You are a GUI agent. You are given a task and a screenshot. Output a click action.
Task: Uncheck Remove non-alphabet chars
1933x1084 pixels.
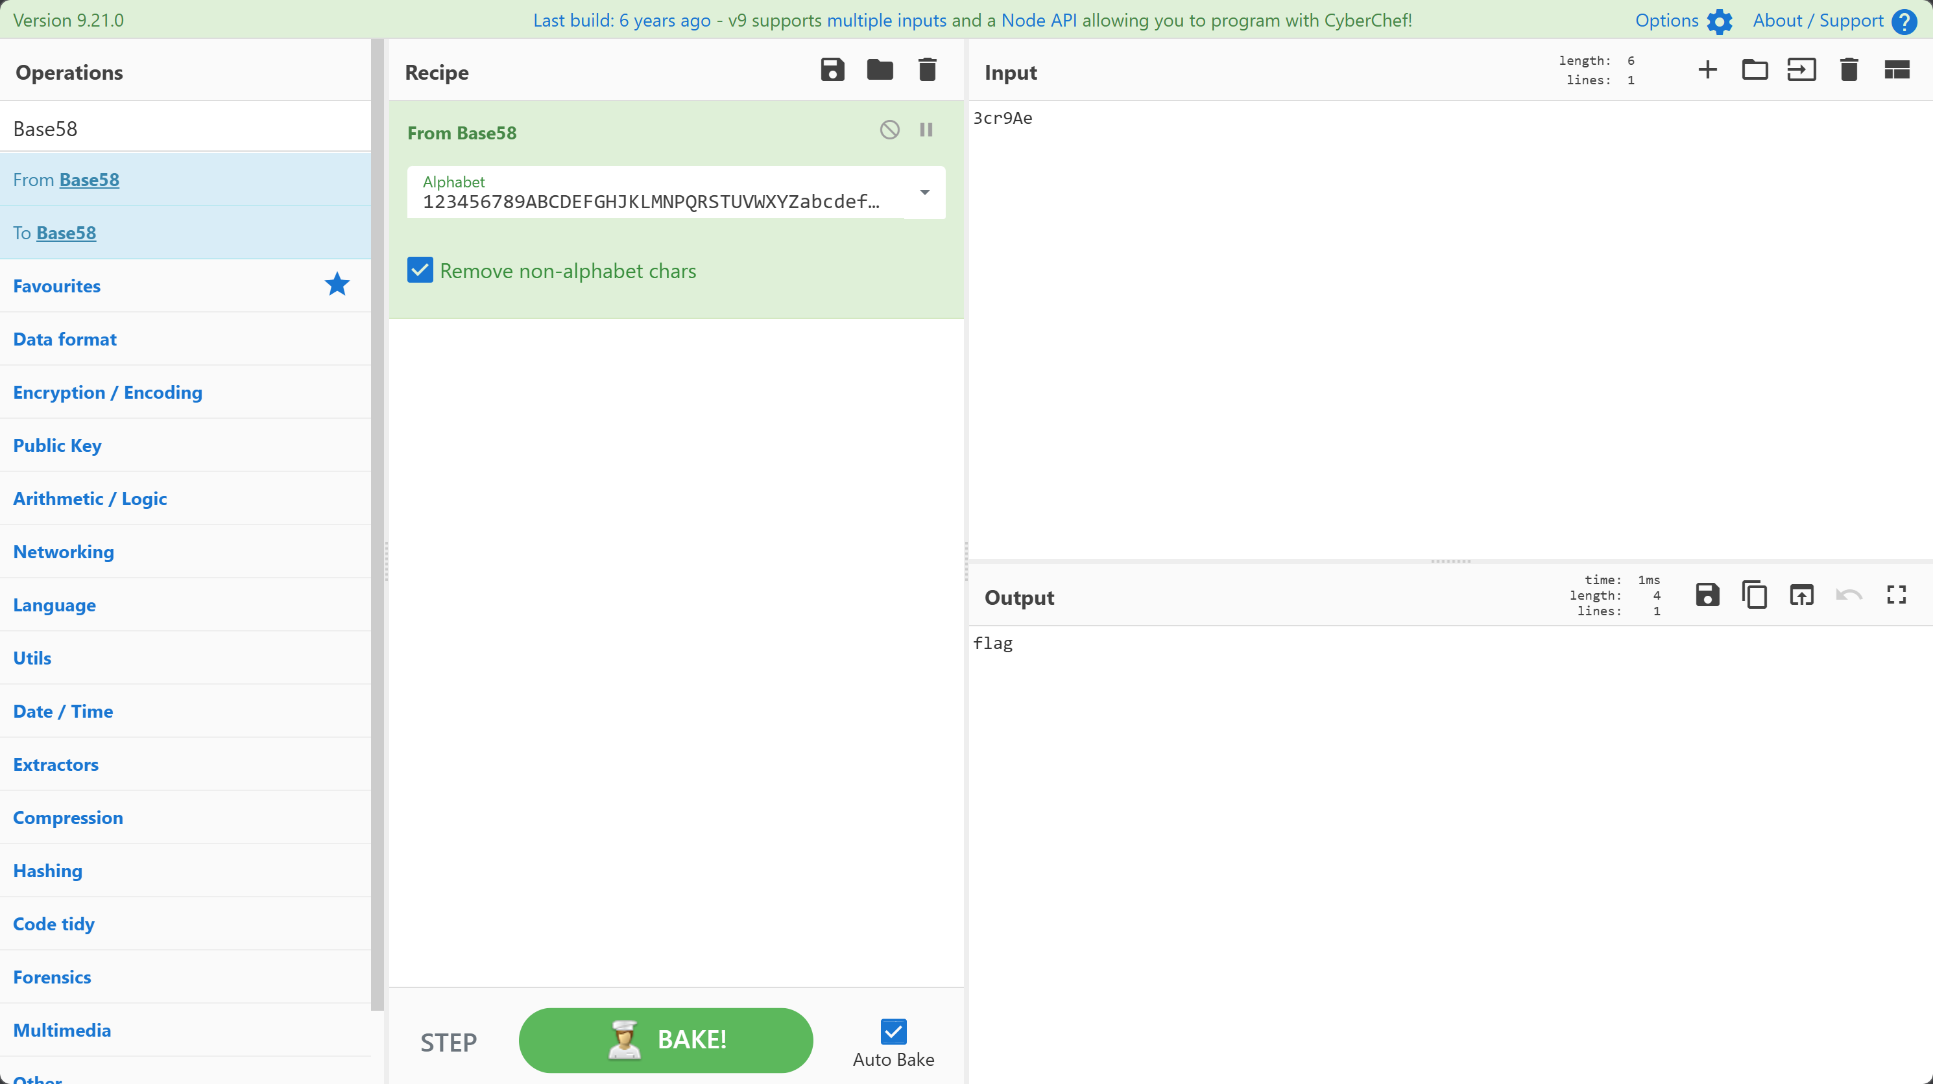(420, 269)
